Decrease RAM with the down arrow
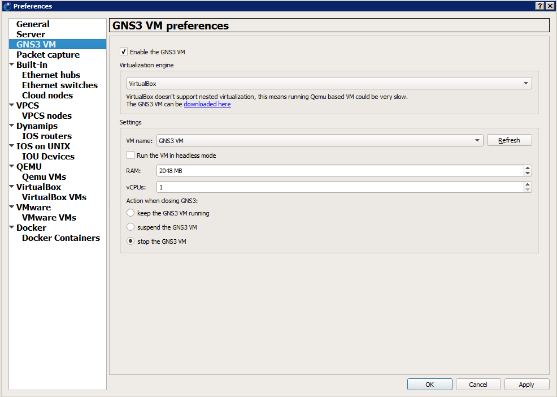The image size is (557, 397). pos(528,173)
